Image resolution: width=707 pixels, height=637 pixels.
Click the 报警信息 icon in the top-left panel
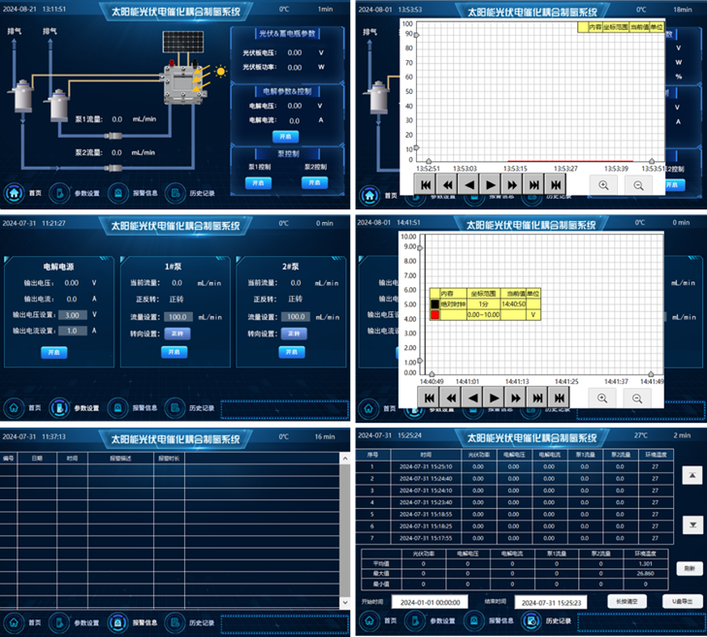pyautogui.click(x=118, y=192)
